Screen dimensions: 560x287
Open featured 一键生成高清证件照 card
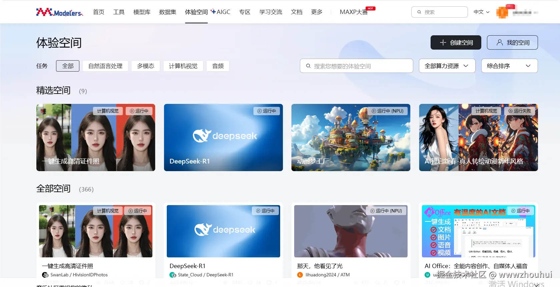click(96, 138)
